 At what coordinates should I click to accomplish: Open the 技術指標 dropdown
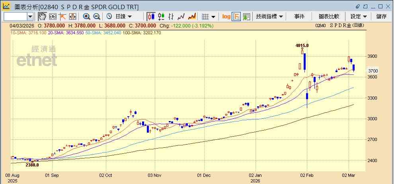(269, 17)
